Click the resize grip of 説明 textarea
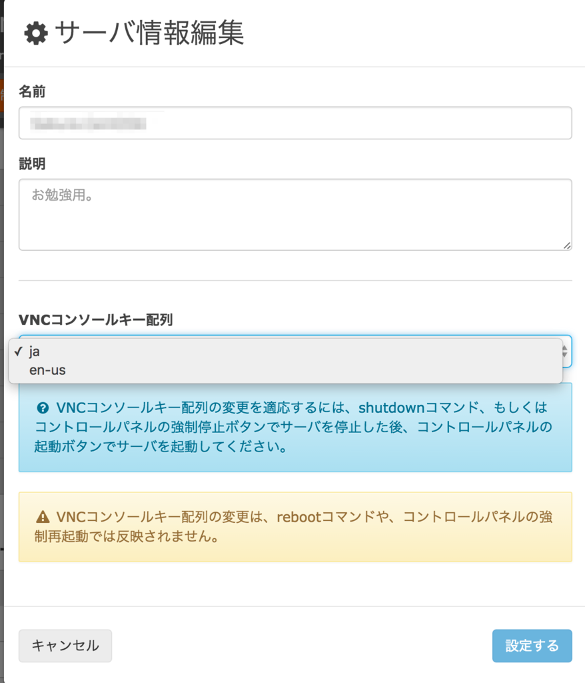Image resolution: width=585 pixels, height=683 pixels. (567, 245)
